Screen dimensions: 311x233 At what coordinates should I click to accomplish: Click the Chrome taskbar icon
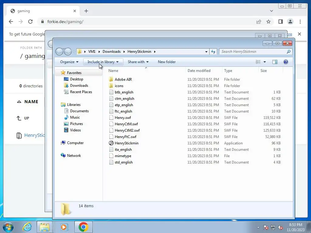(x=83, y=227)
